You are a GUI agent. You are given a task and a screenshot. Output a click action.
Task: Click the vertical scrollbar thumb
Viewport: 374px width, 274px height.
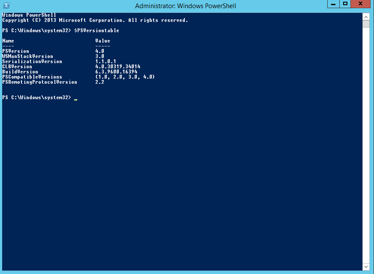coord(366,24)
